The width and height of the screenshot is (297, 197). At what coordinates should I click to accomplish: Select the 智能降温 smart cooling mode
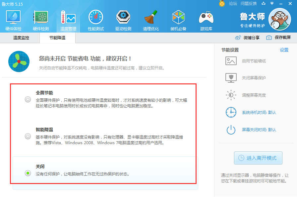[x=28, y=136]
